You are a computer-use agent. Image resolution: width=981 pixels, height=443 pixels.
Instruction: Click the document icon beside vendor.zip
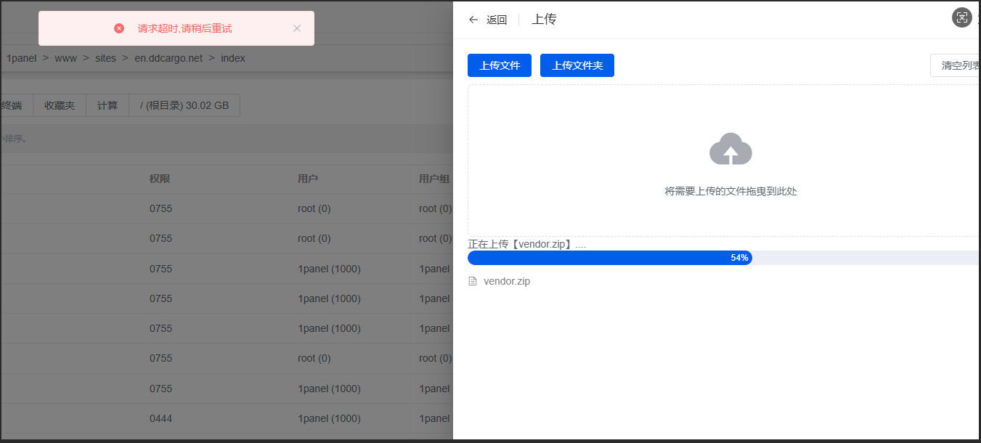[x=473, y=281]
